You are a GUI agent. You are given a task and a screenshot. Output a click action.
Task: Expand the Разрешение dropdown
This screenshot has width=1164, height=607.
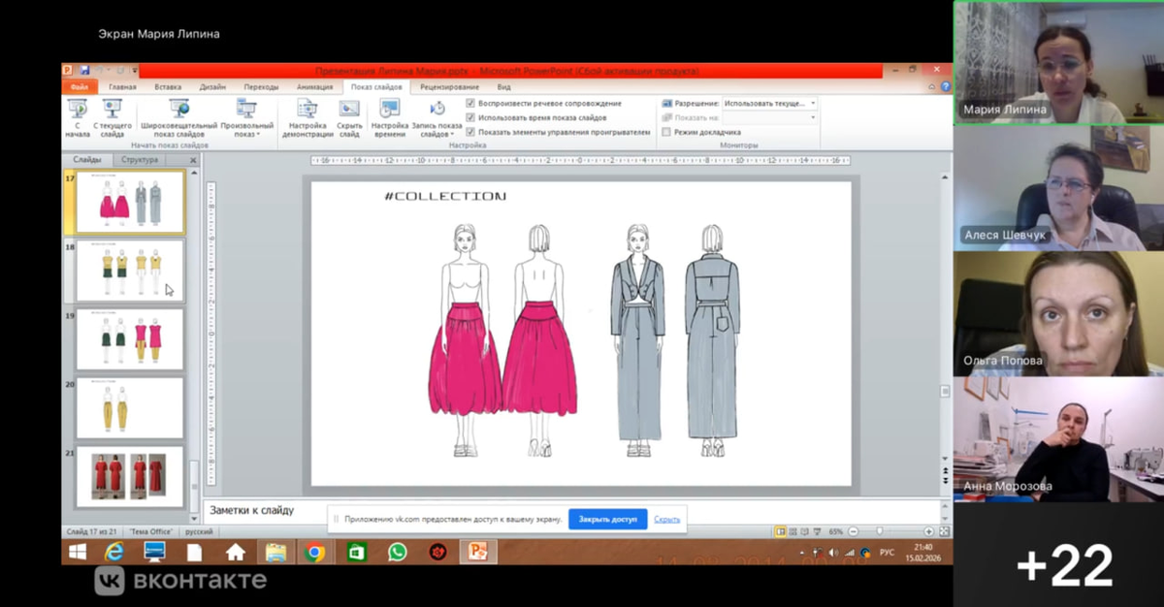pyautogui.click(x=812, y=103)
